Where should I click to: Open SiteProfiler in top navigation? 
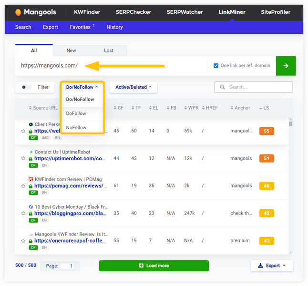click(x=276, y=12)
